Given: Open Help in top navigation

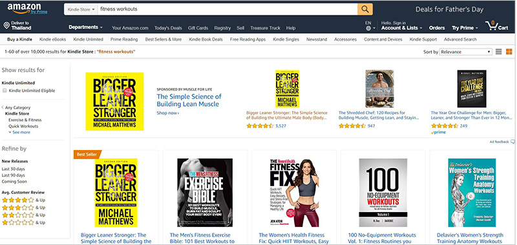Looking at the screenshot, I should click(291, 28).
